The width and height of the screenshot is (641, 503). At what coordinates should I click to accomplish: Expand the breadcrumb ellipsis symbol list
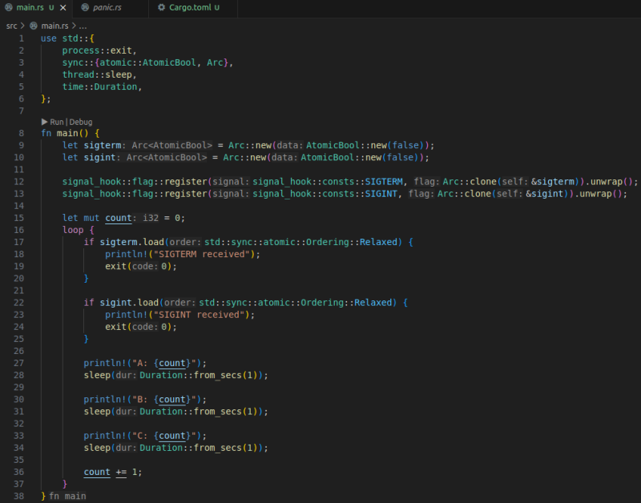coord(83,26)
